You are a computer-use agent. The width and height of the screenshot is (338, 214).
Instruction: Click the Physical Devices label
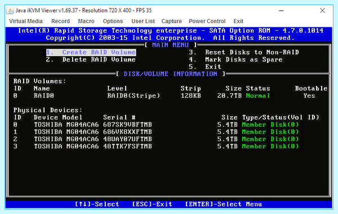(48, 110)
